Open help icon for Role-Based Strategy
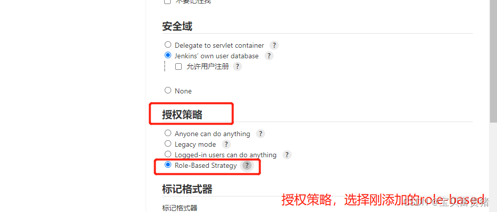497x212 pixels. point(247,166)
